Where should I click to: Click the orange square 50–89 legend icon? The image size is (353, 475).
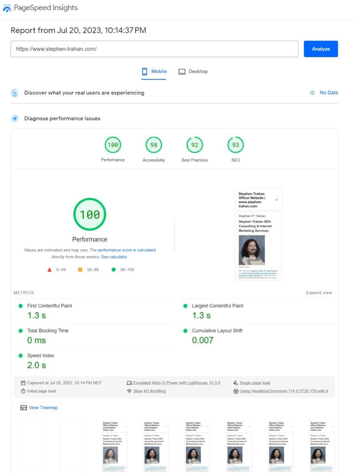pos(80,270)
